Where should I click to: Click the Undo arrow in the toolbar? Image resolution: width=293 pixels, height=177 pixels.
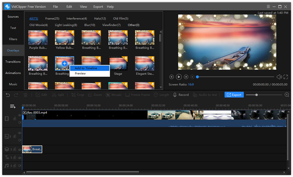click(8, 95)
